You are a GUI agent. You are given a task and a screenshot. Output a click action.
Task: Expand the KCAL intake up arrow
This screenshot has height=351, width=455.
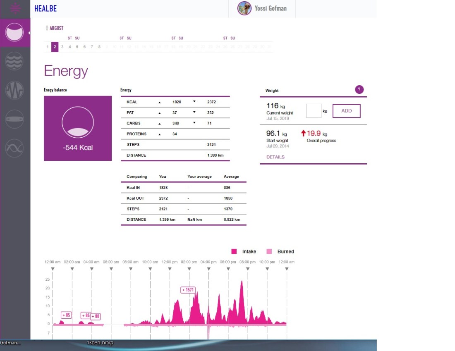pyautogui.click(x=160, y=102)
